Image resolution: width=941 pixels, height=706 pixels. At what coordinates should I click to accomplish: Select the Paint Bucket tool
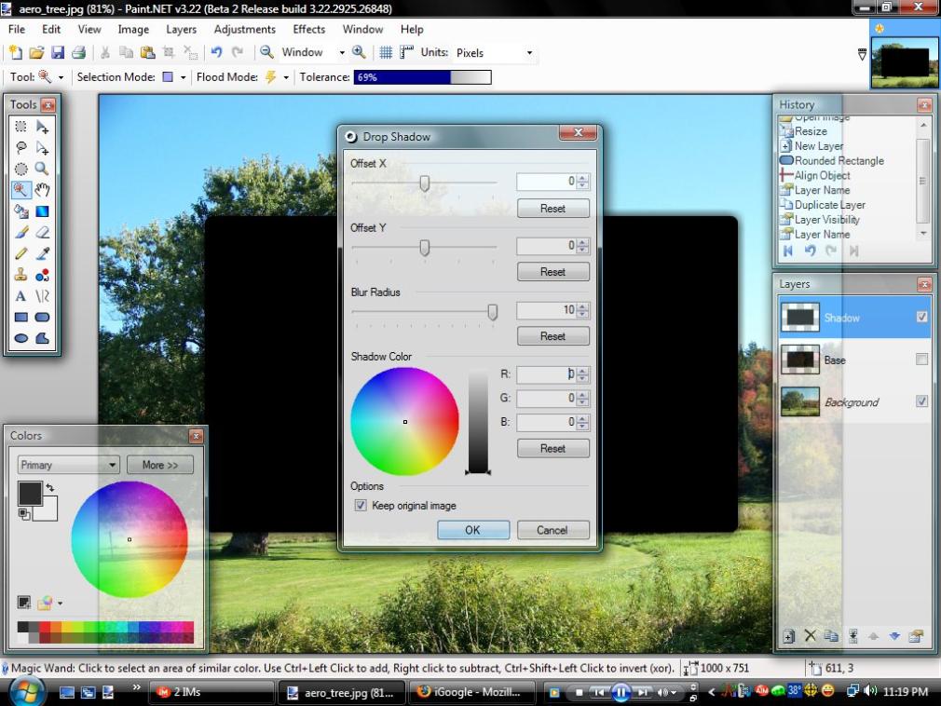tap(21, 211)
